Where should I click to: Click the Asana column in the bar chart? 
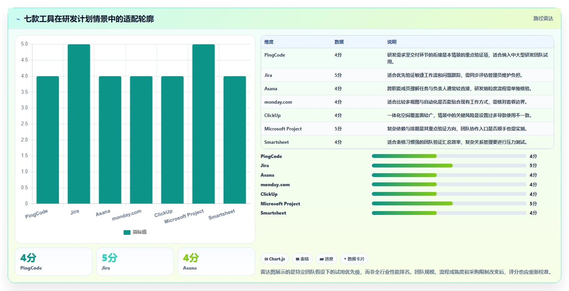point(110,140)
